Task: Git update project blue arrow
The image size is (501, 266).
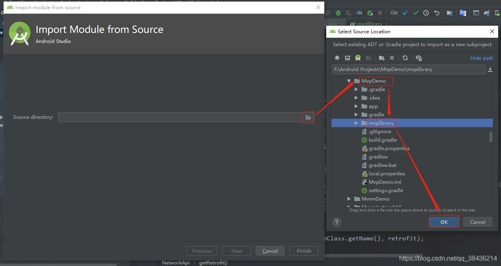Action: (405, 13)
